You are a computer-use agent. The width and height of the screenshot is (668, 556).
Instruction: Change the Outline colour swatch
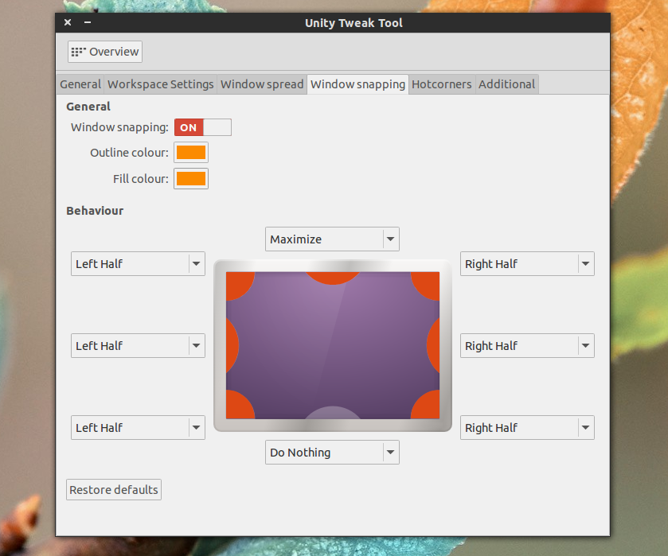(x=190, y=152)
